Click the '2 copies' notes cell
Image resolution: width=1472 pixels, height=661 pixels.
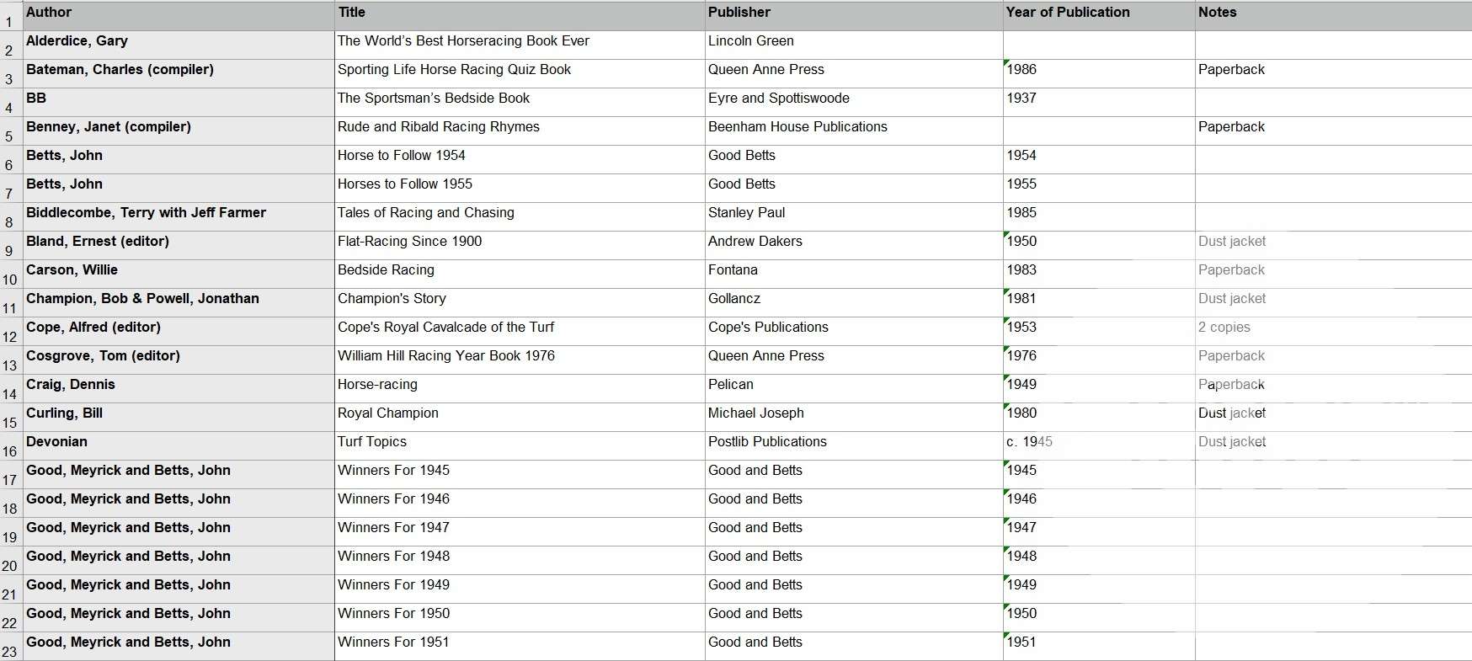pyautogui.click(x=1333, y=332)
